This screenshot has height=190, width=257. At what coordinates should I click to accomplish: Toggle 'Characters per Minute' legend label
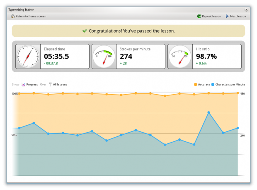point(230,84)
